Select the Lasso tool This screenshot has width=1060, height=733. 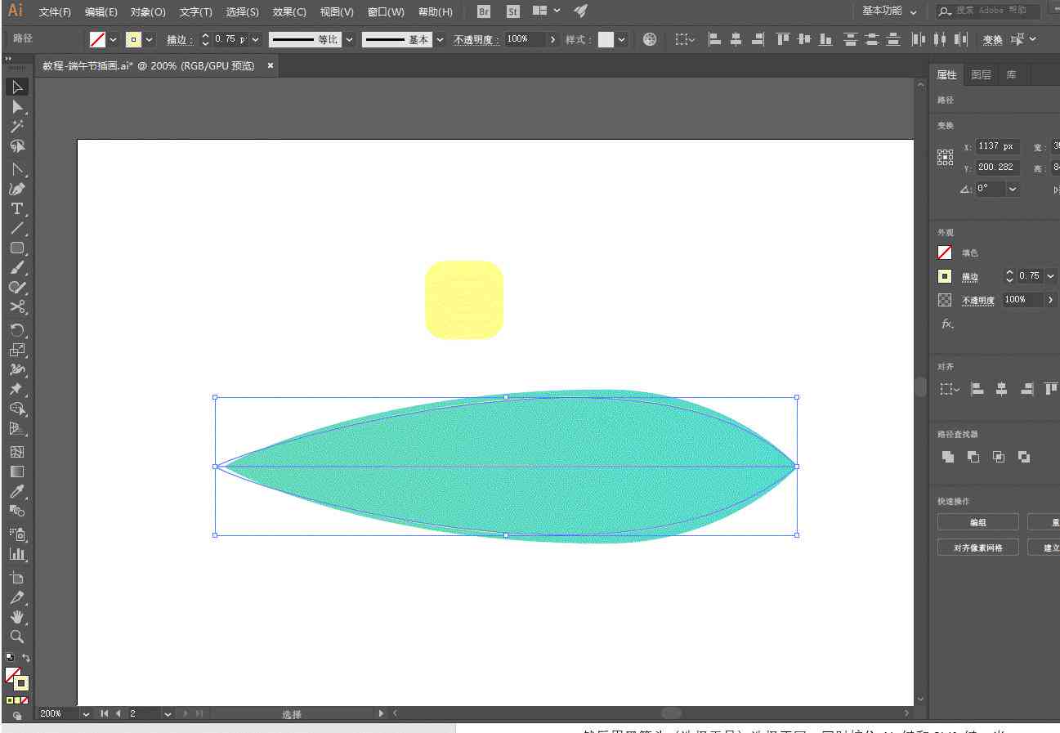click(x=16, y=146)
